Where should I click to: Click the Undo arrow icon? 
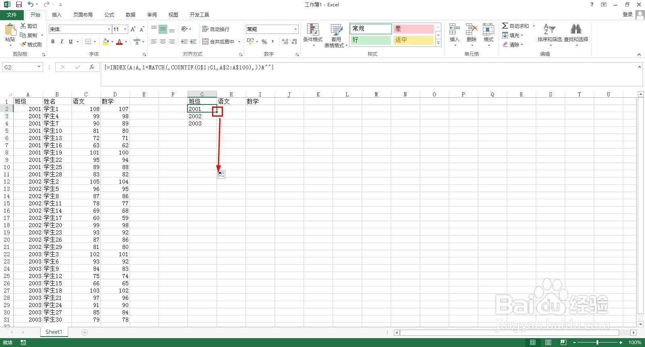[31, 4]
